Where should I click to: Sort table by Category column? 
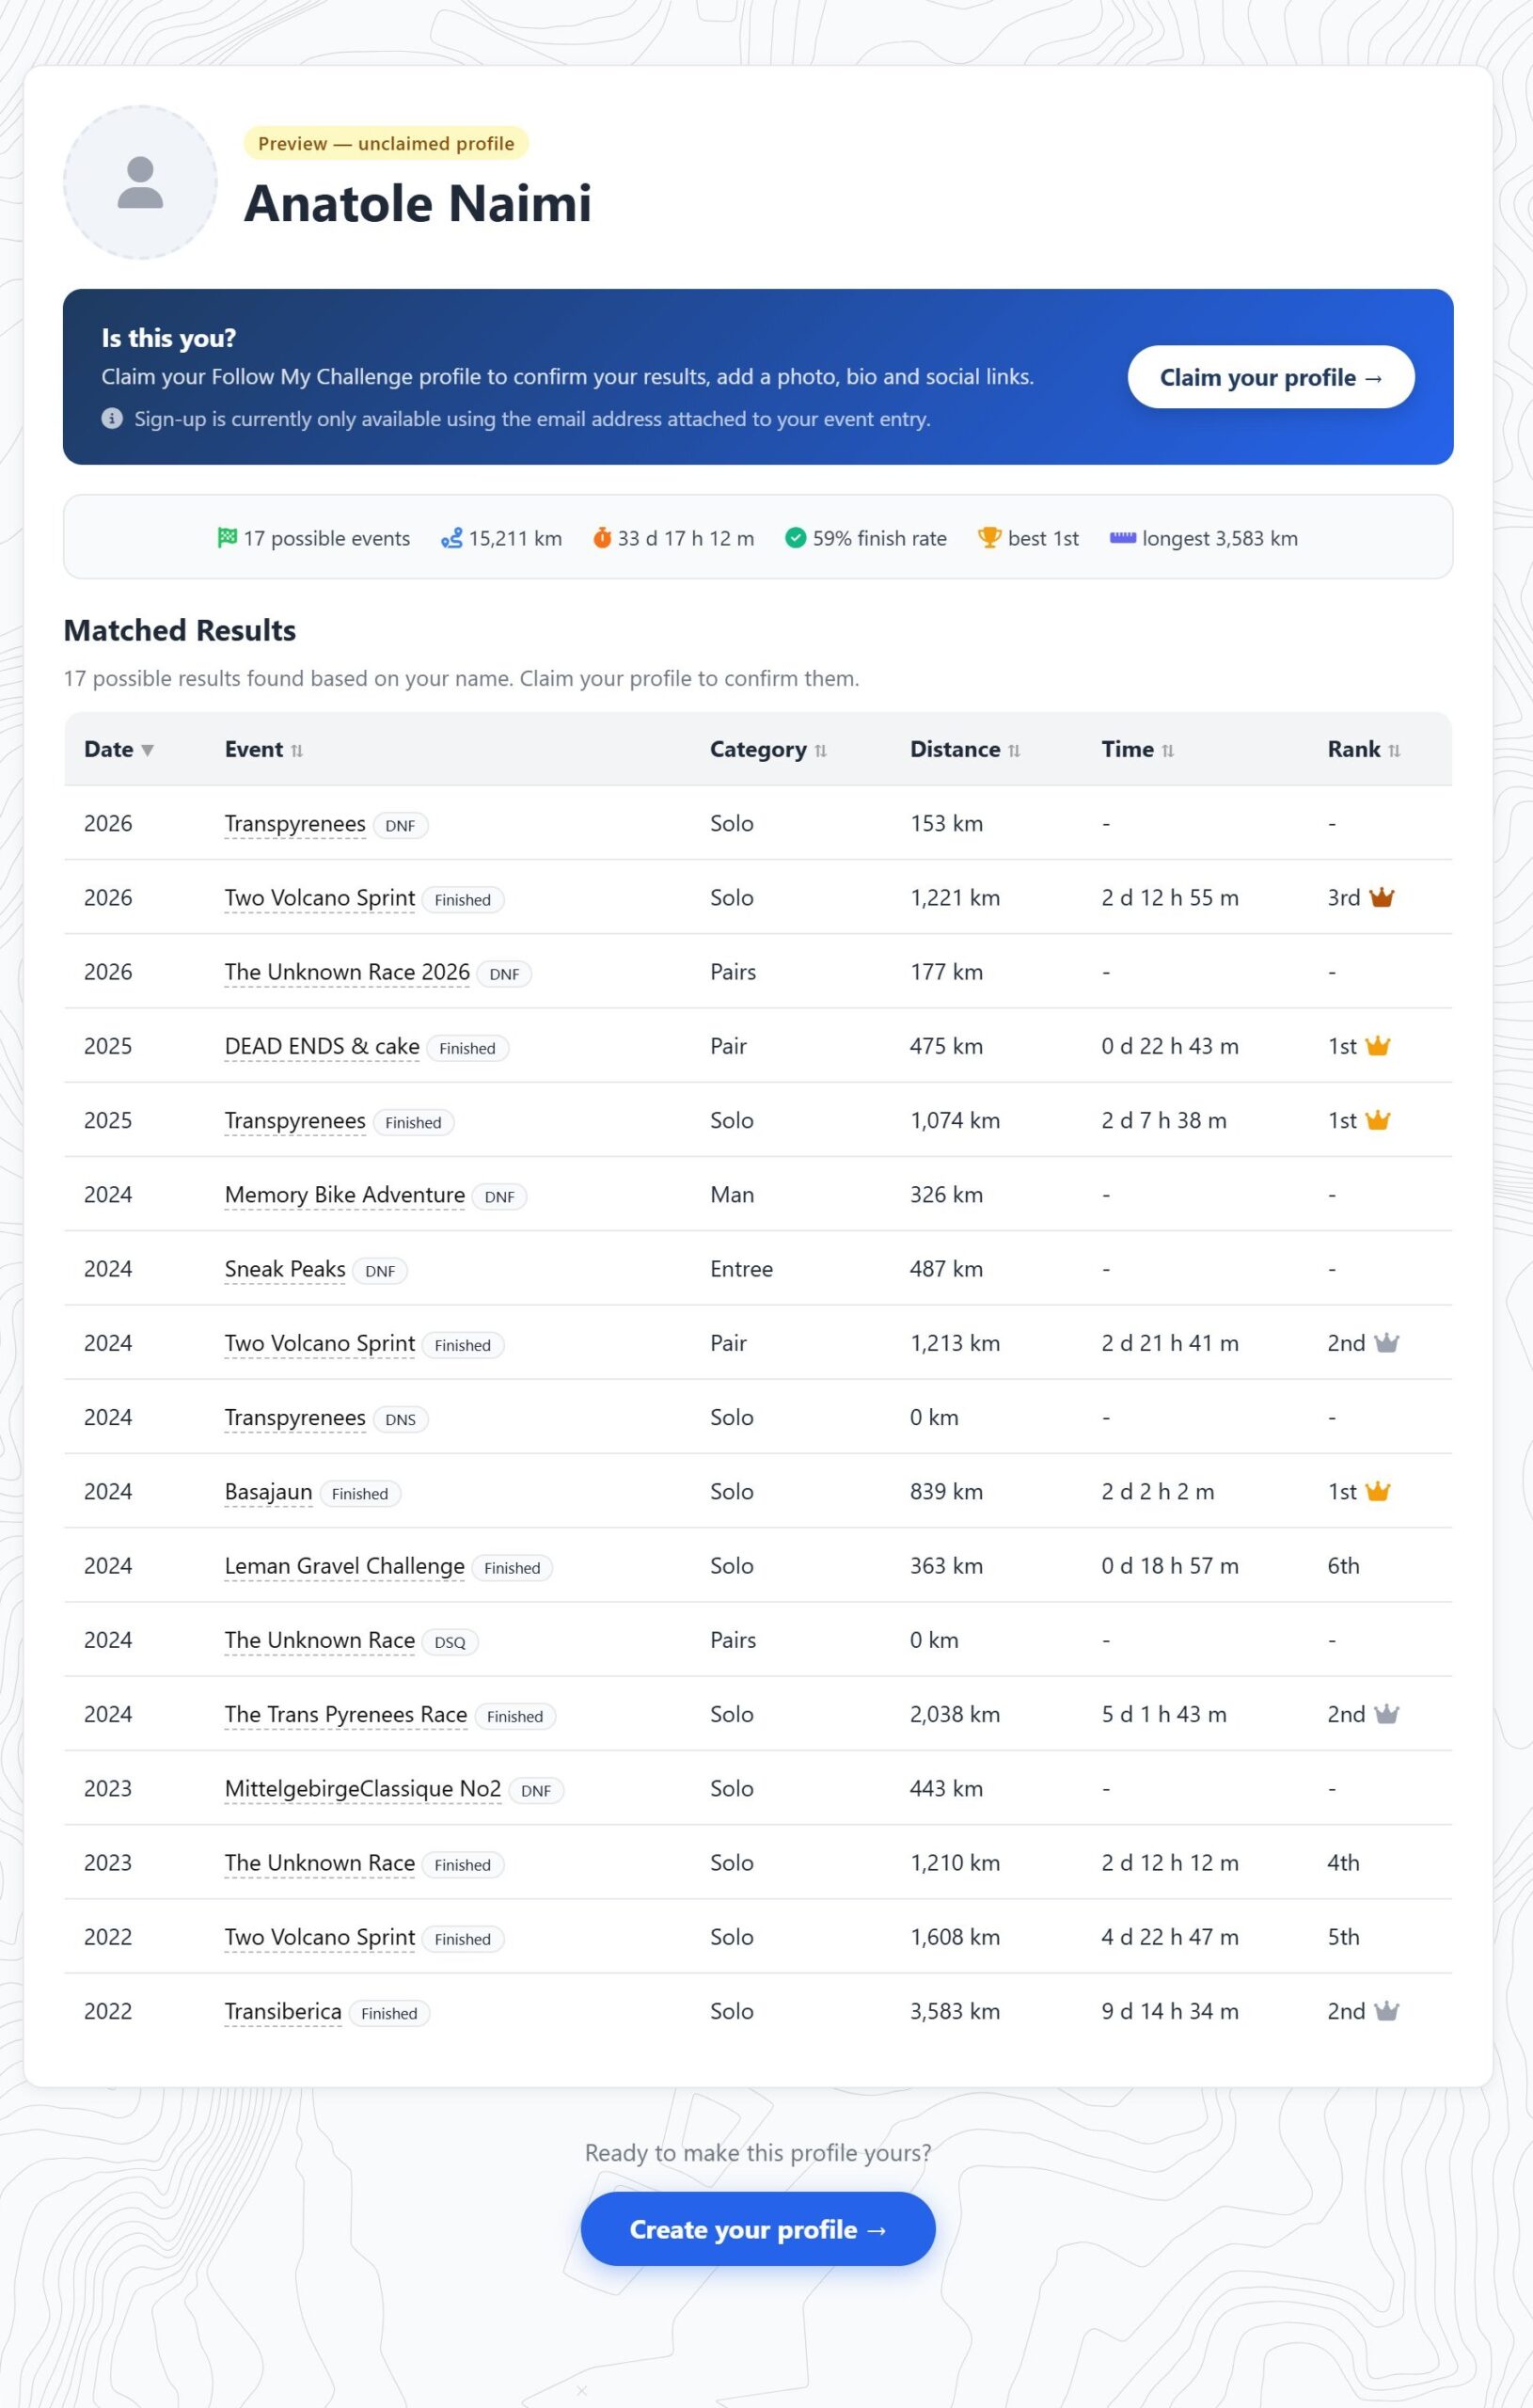(x=768, y=749)
